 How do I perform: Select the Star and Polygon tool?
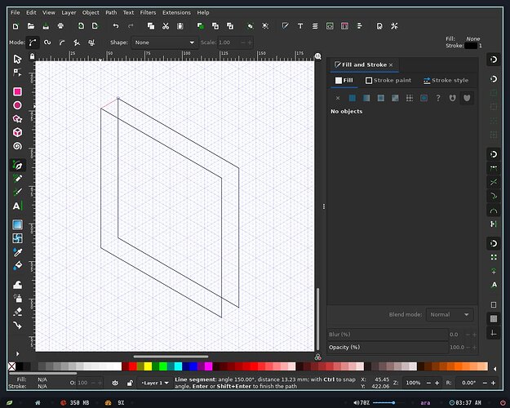[x=18, y=119]
